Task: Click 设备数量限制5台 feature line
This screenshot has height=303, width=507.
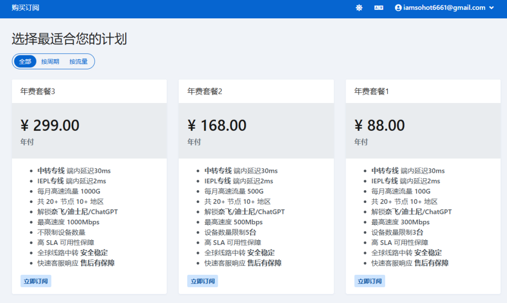Action: click(x=230, y=232)
